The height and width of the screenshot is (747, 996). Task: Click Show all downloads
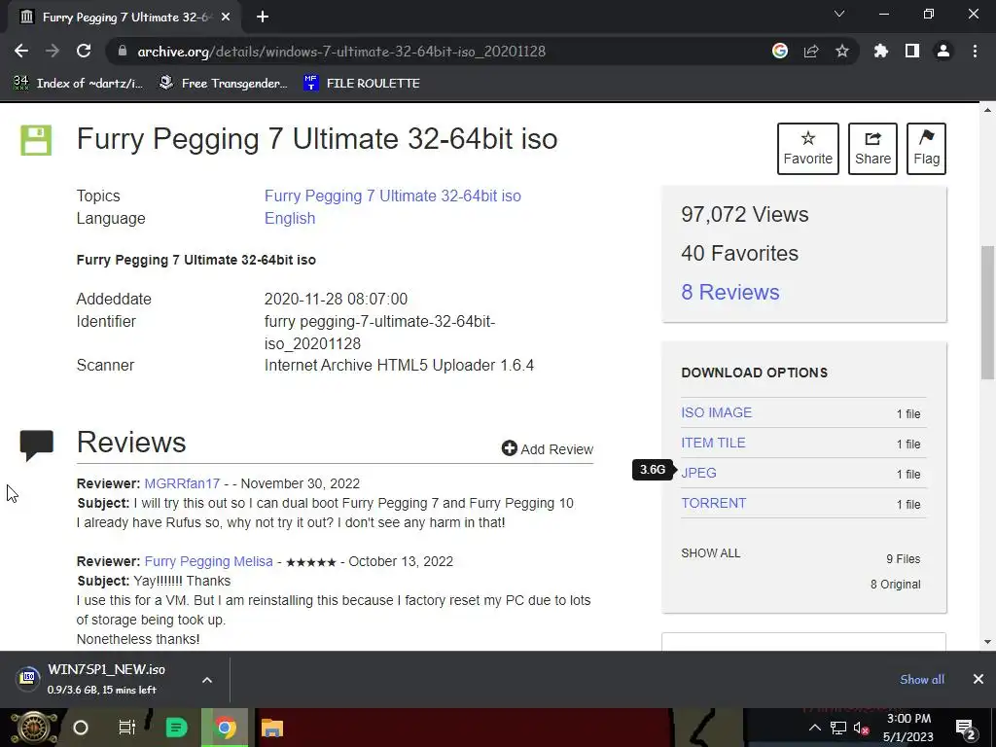[x=922, y=679]
